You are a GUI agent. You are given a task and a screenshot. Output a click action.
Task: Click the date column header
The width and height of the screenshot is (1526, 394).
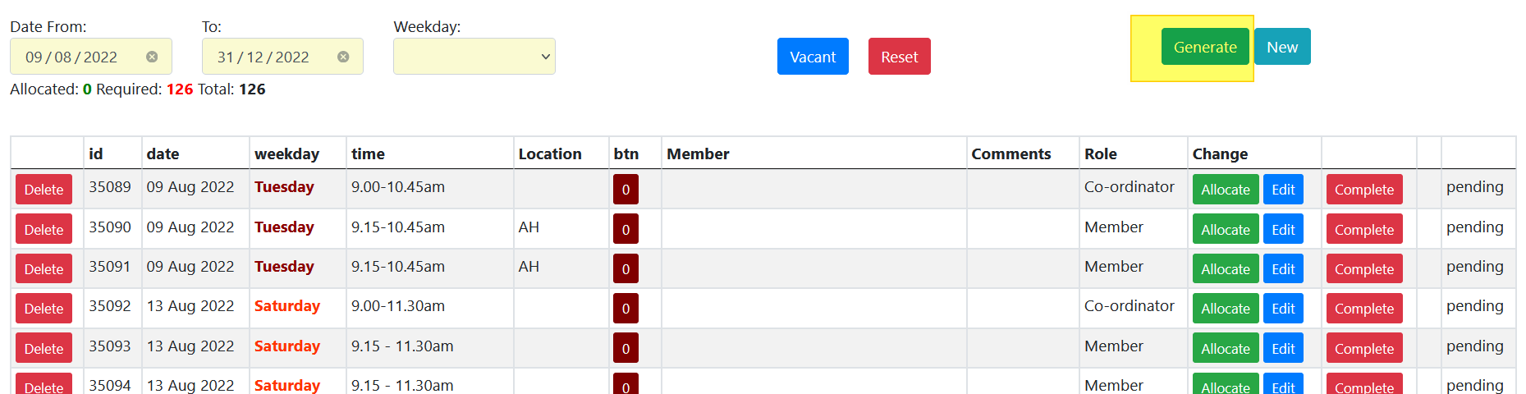(163, 153)
